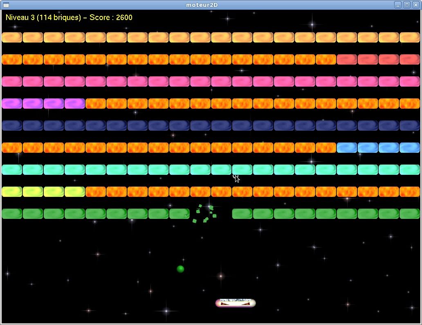Click the paddle at the bottom
422x325 pixels.
236,303
